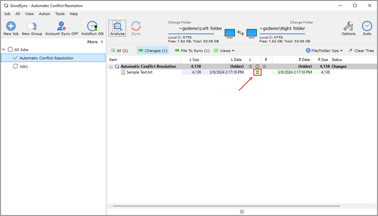Image resolution: width=378 pixels, height=216 pixels.
Task: Click the New Group toolbar icon
Action: [x=32, y=26]
